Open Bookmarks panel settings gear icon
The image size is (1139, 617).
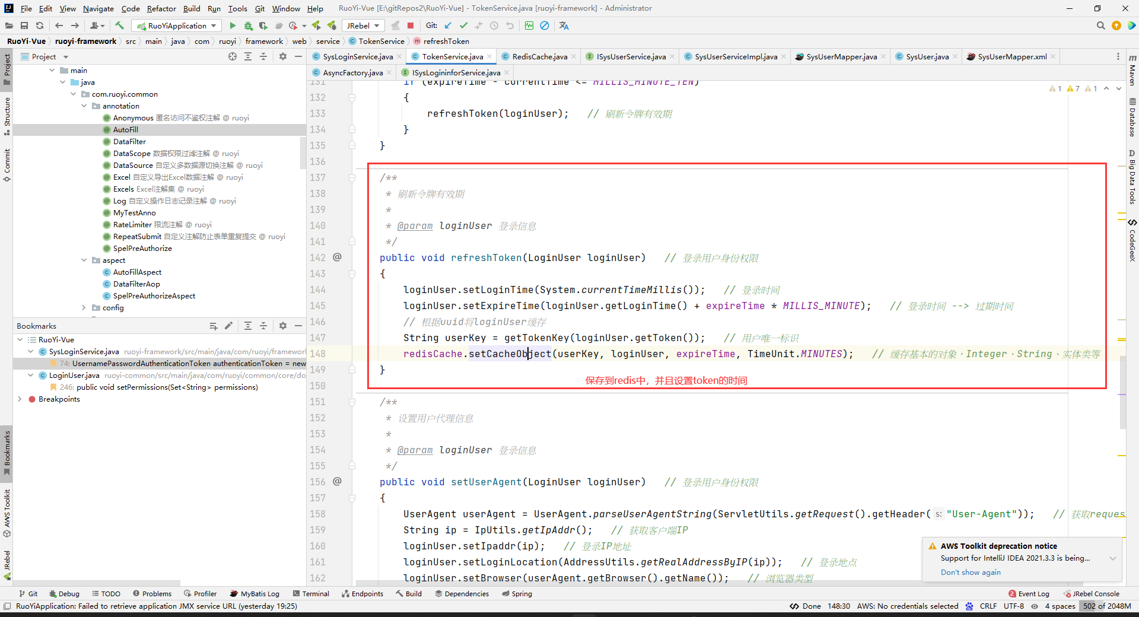tap(283, 326)
